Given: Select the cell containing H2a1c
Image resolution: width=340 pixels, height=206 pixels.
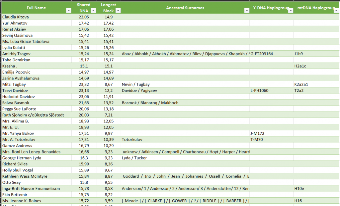Looking at the screenshot, I should [x=316, y=66].
